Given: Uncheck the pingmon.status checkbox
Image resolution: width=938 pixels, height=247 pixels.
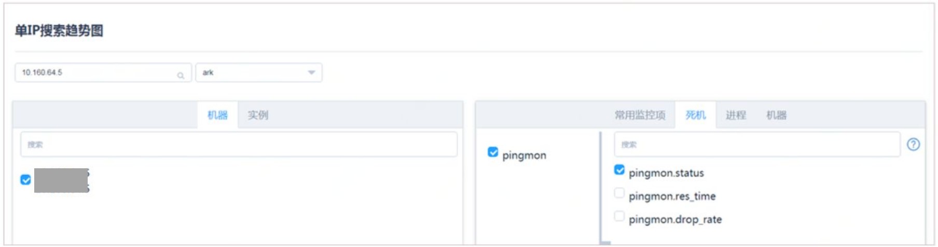Looking at the screenshot, I should tap(619, 170).
